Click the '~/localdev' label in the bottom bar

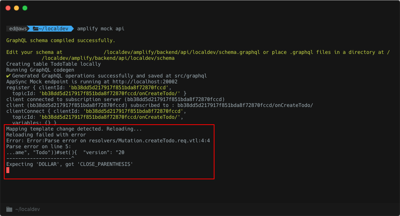point(27,209)
